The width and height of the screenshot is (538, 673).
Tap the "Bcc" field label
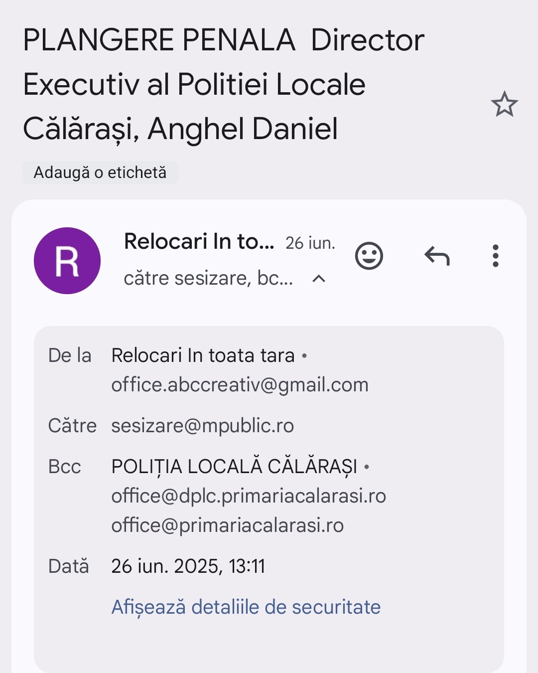(64, 467)
